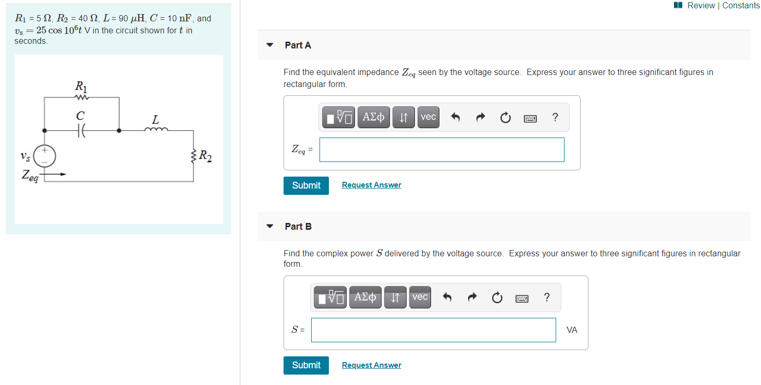Click the circuit diagram image
This screenshot has width=761, height=385.
(x=118, y=139)
